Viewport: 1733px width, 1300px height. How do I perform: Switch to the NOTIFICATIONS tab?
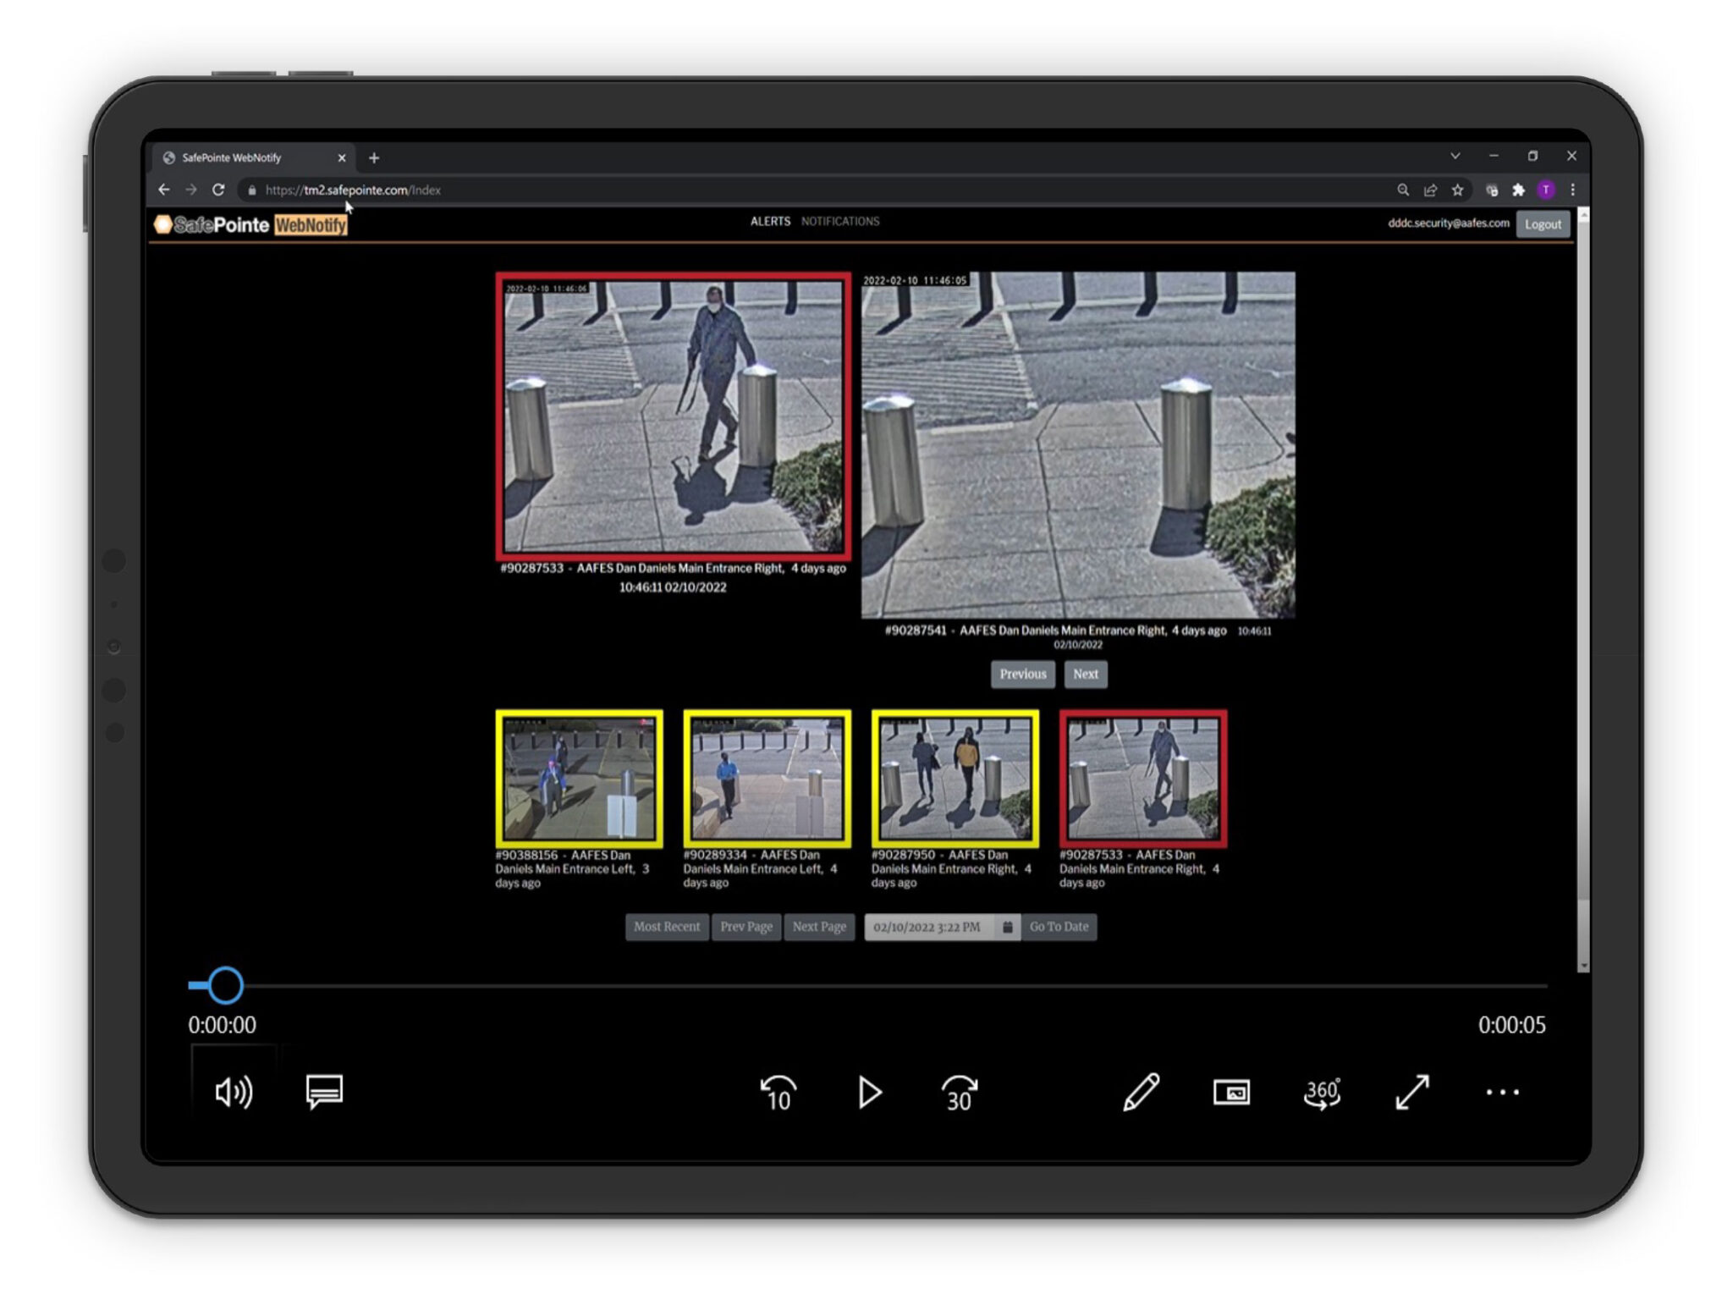841,221
